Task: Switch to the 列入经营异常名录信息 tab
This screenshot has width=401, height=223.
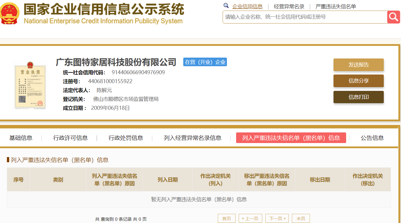Action: click(192, 138)
